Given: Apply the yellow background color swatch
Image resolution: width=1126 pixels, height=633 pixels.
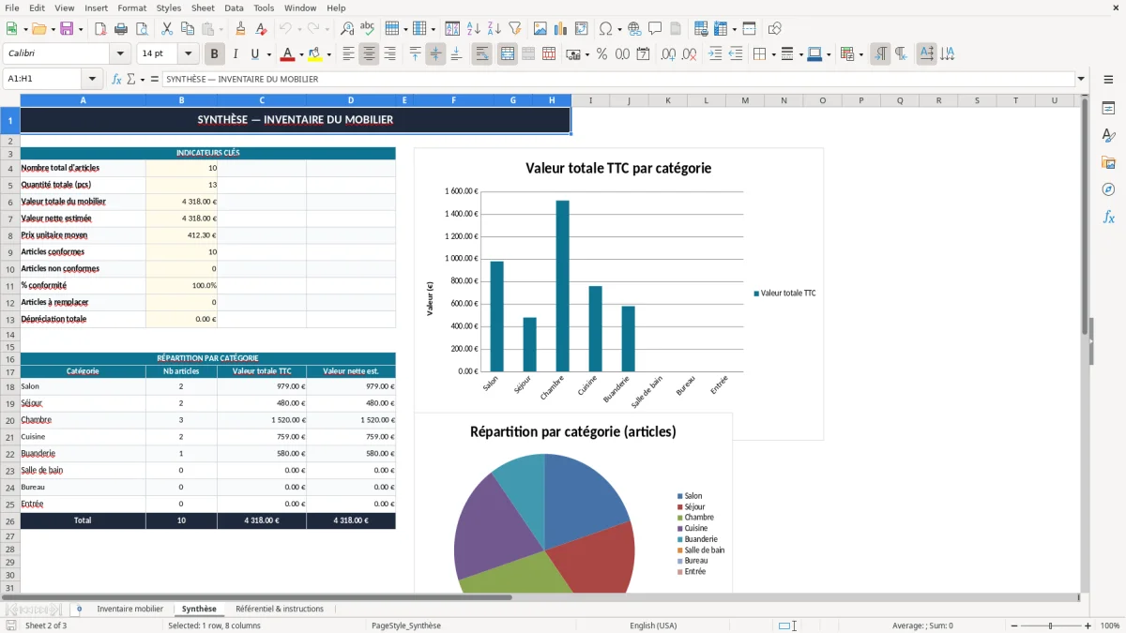Looking at the screenshot, I should pos(315,54).
